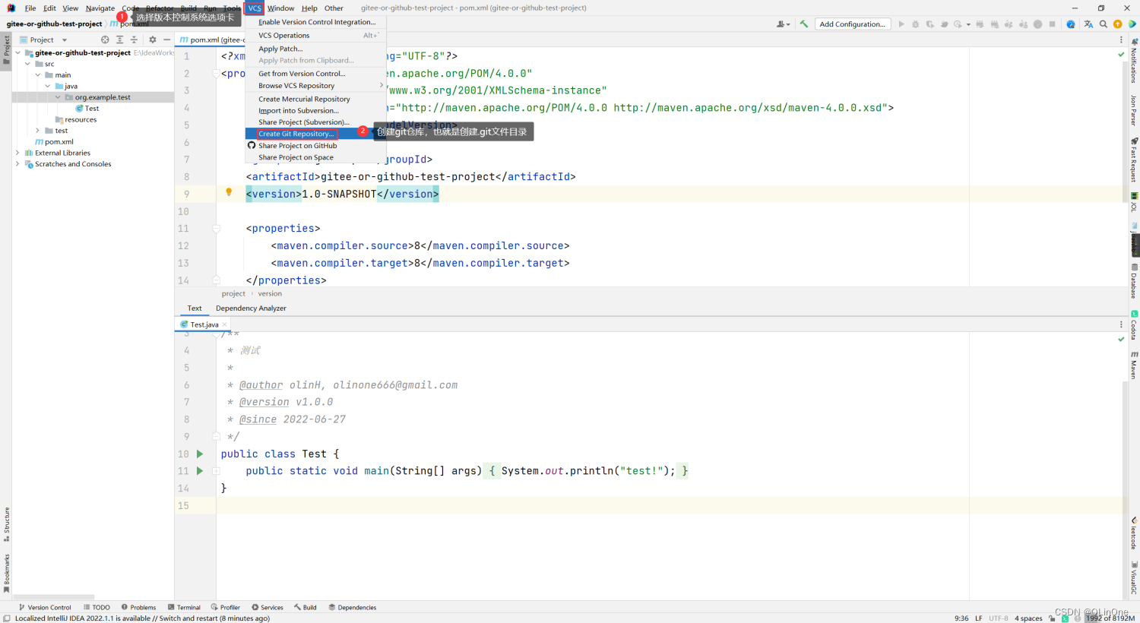Open the Dependencies tool window
This screenshot has width=1140, height=623.
pos(353,607)
